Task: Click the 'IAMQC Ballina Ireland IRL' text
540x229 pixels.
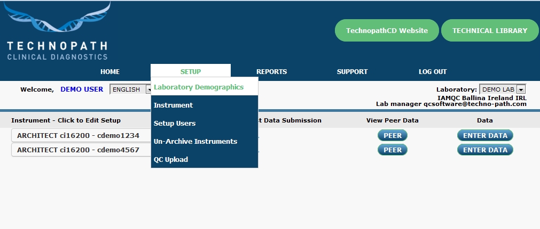Action: 482,97
